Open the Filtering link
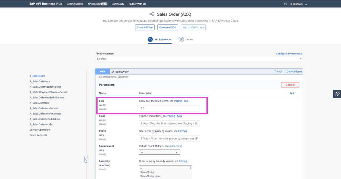 tap(183, 131)
